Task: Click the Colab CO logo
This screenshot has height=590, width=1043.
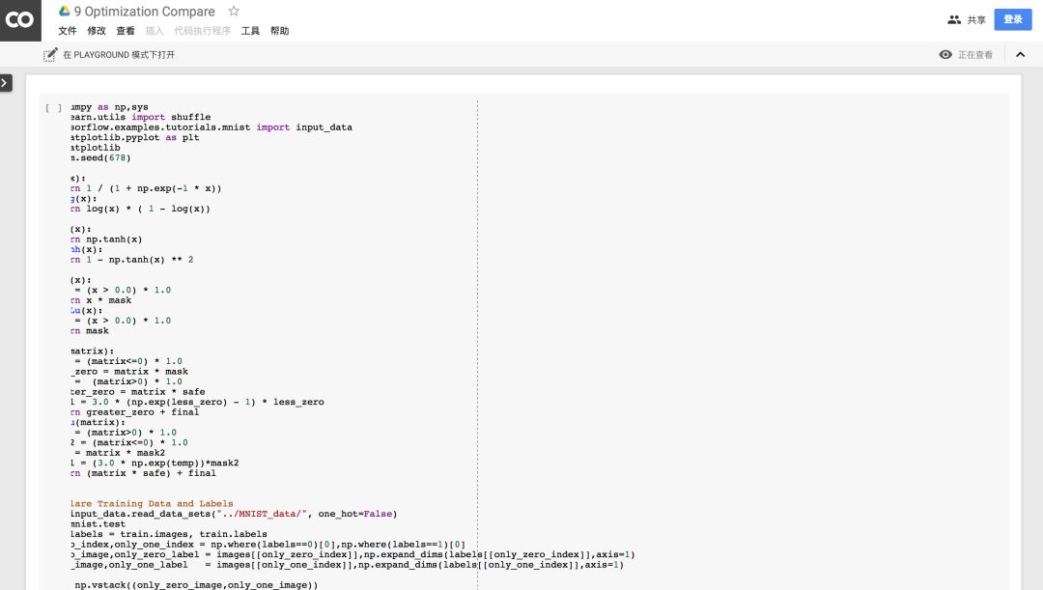Action: click(x=20, y=20)
